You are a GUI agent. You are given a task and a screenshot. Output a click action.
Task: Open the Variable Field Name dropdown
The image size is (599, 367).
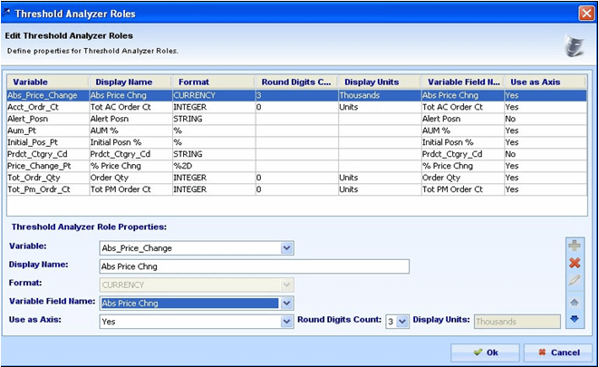click(x=286, y=304)
